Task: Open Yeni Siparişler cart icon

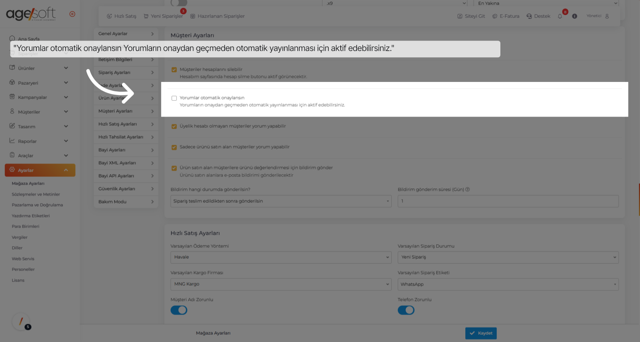Action: pyautogui.click(x=146, y=16)
